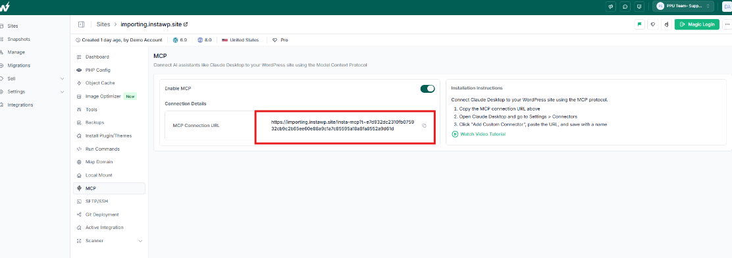
Task: Click the InstaWP logo in the top-left
Action: (5, 7)
